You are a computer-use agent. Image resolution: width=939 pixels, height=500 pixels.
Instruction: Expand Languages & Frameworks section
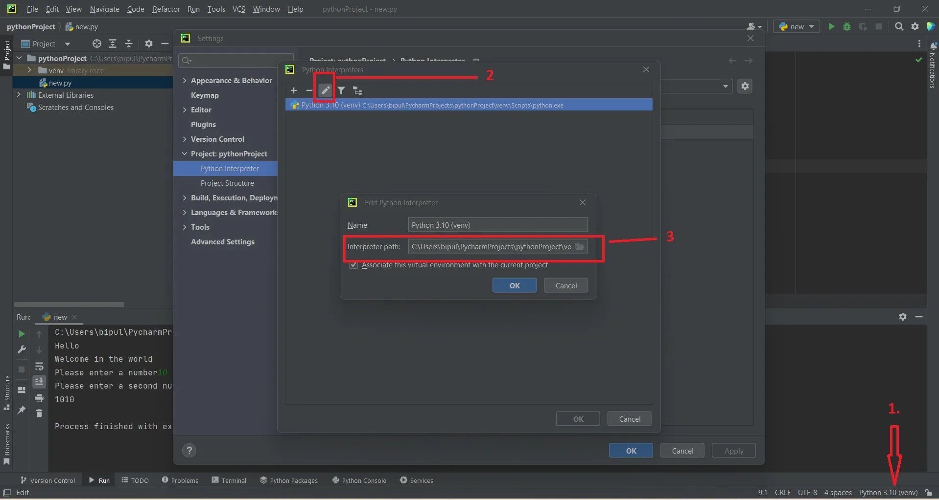click(185, 213)
